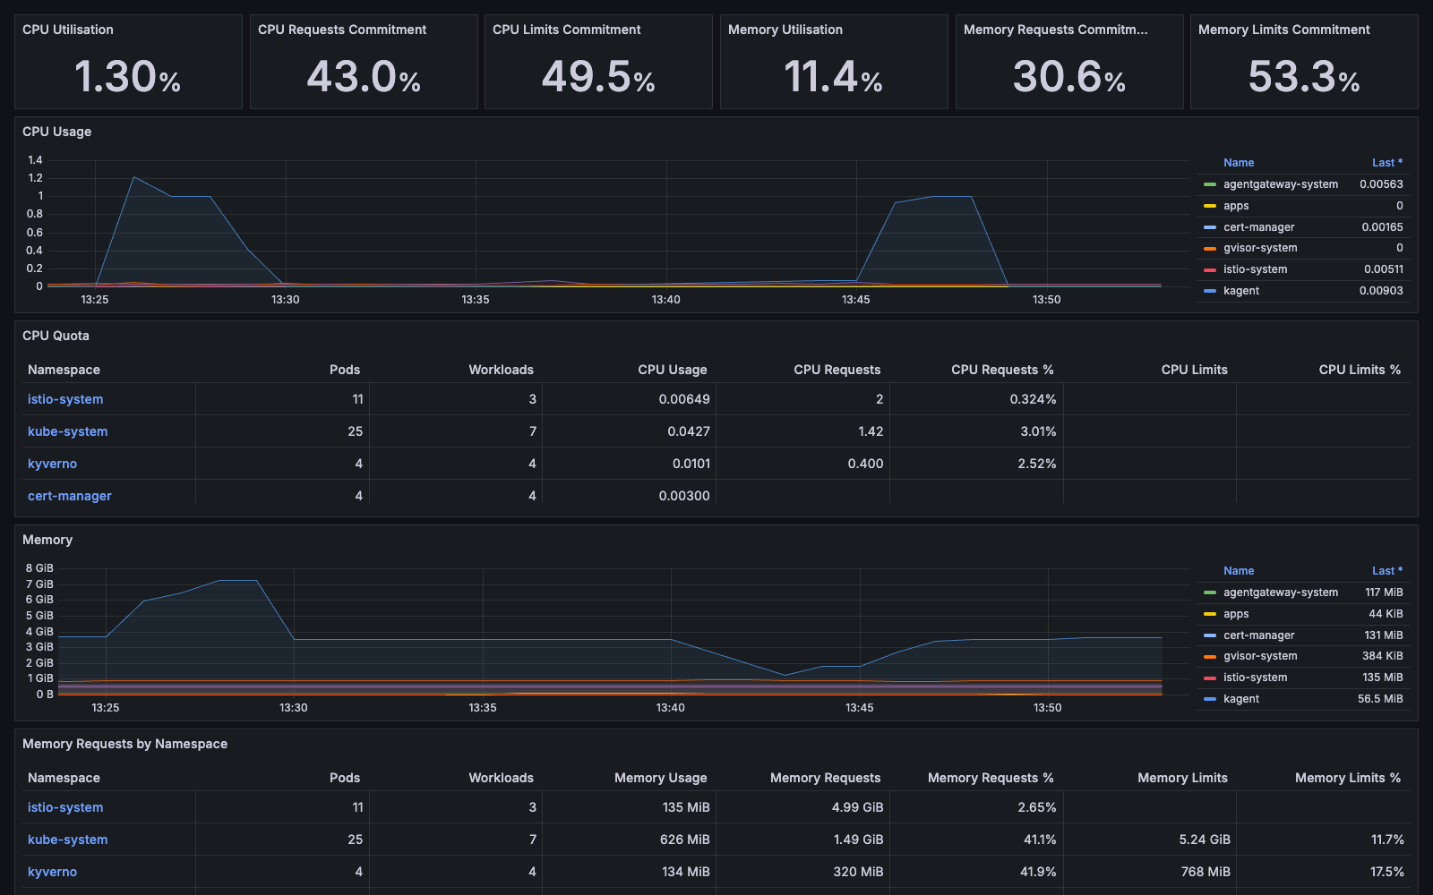Click red swatch for istio-system in Memory legend
This screenshot has height=895, width=1433.
(x=1210, y=678)
